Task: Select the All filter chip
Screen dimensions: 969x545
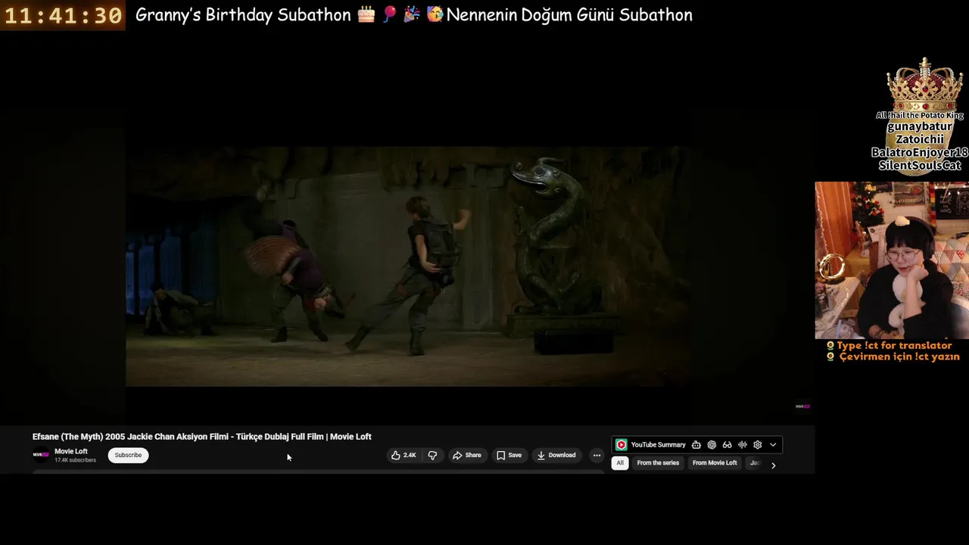Action: (620, 462)
